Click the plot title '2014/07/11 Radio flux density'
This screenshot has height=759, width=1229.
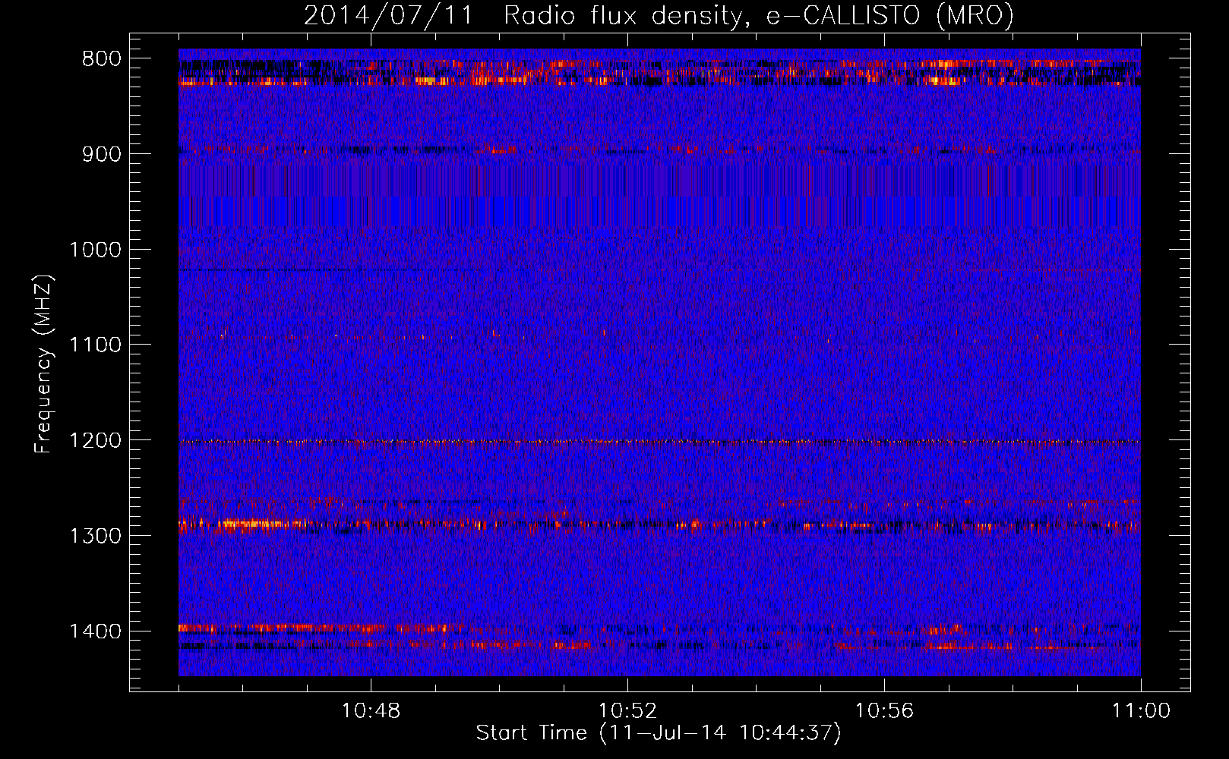coord(523,16)
